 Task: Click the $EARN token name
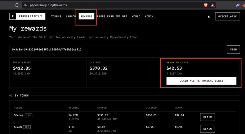18,127
